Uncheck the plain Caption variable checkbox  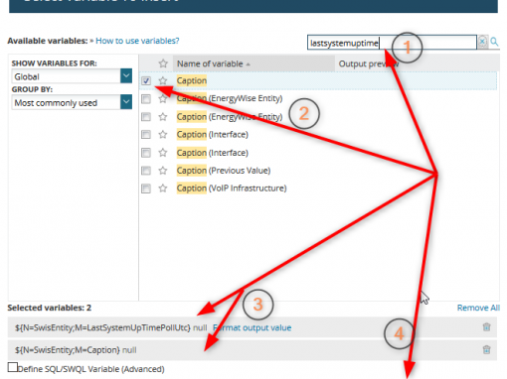point(146,80)
